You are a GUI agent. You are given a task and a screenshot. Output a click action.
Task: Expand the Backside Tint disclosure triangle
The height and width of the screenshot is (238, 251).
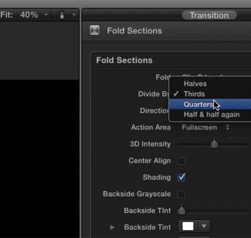(112, 227)
